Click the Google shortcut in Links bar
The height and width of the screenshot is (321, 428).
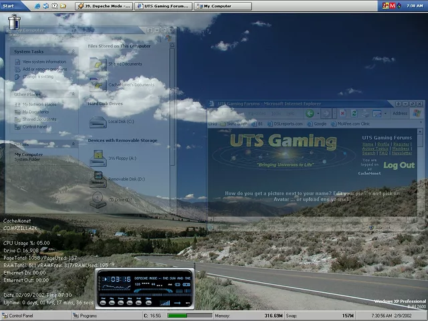[319, 124]
